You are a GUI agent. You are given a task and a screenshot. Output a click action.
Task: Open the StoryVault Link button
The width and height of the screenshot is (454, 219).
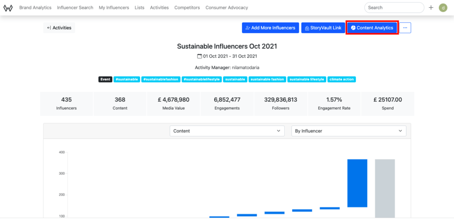[x=323, y=28]
